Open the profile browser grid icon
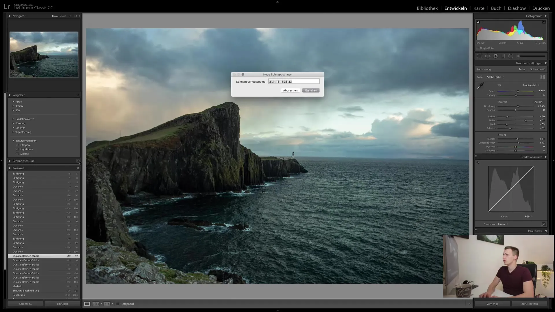 [x=543, y=77]
